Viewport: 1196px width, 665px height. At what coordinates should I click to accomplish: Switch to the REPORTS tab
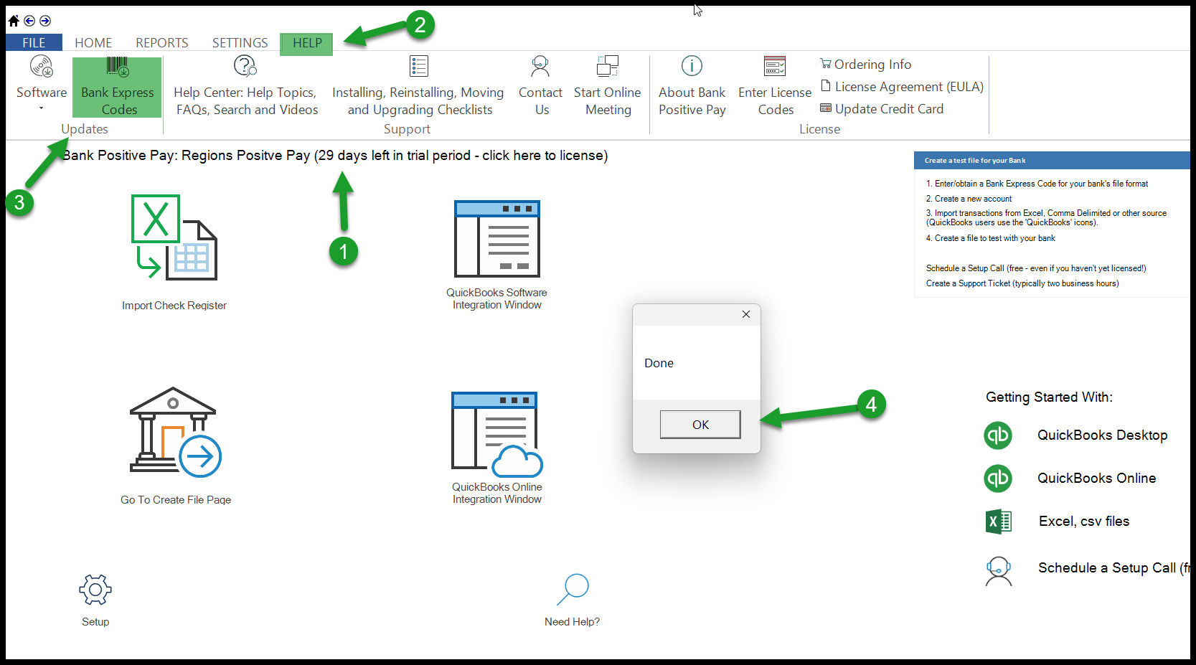pos(162,43)
